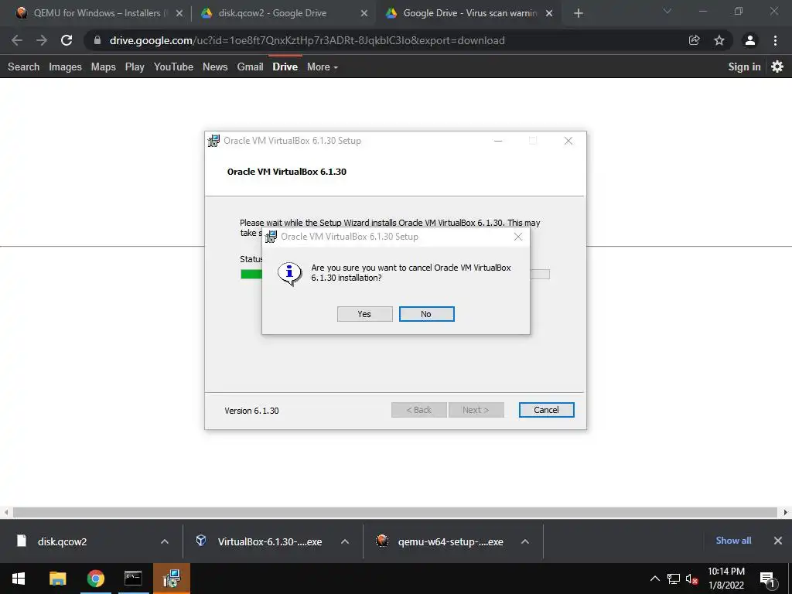
Task: Open a new browser tab
Action: 579,13
